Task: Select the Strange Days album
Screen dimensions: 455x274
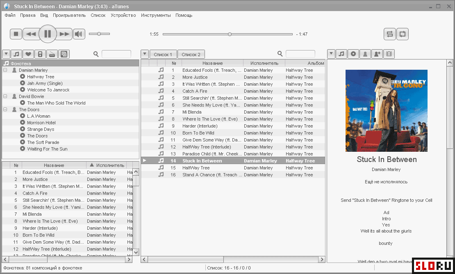Action: point(41,129)
